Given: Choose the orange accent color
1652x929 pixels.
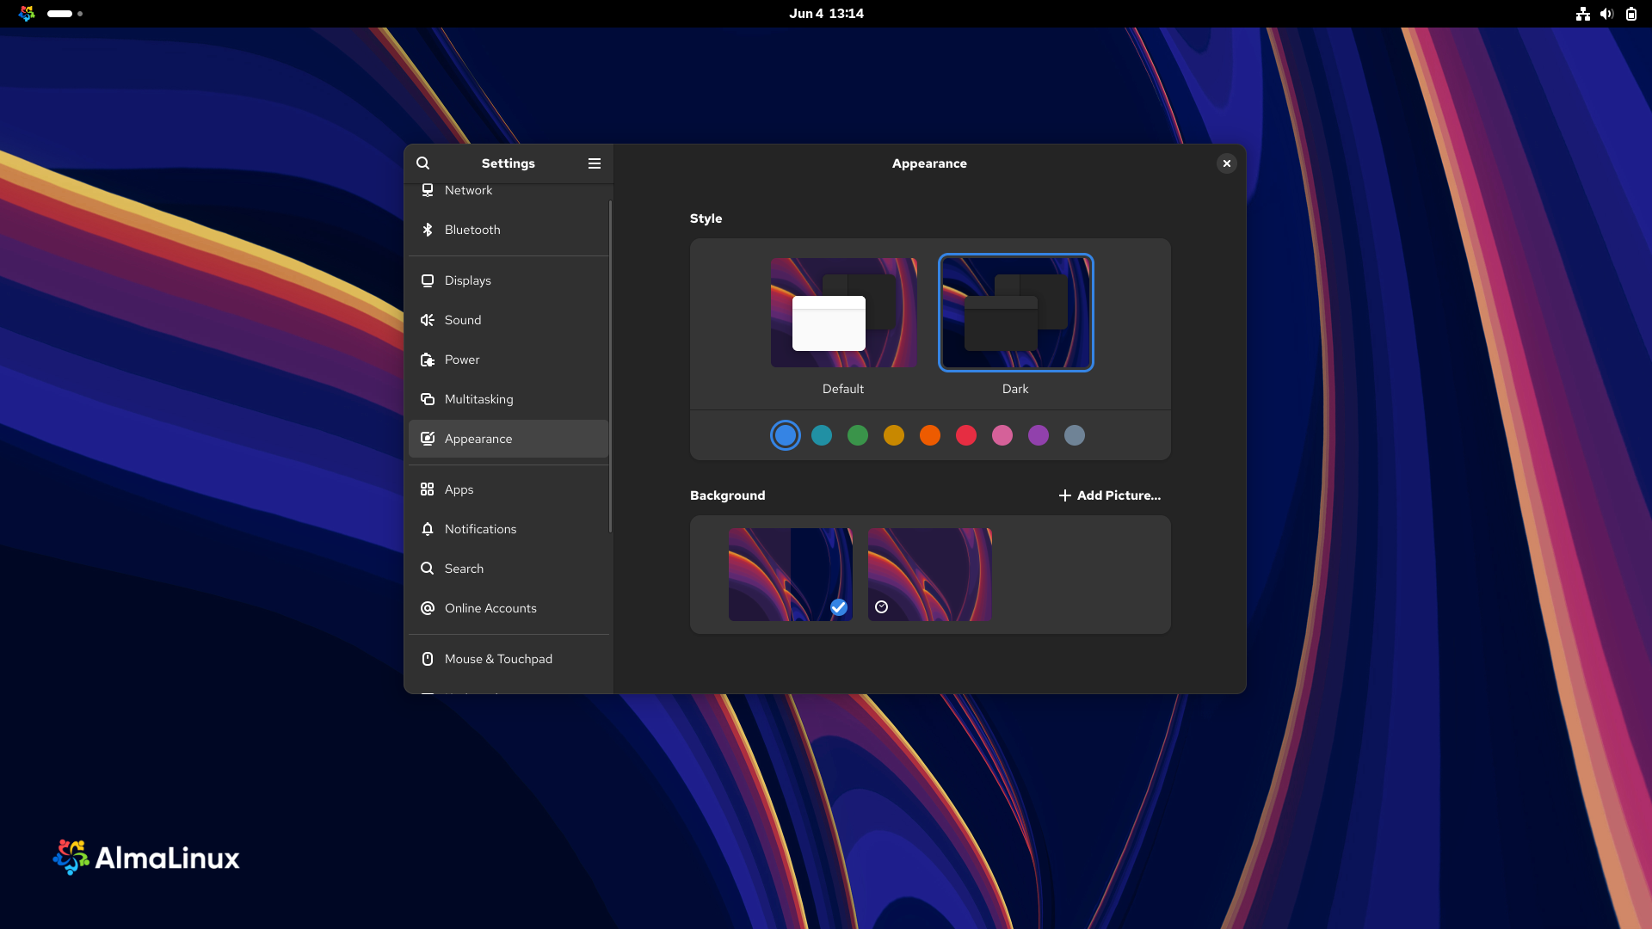Looking at the screenshot, I should (930, 435).
